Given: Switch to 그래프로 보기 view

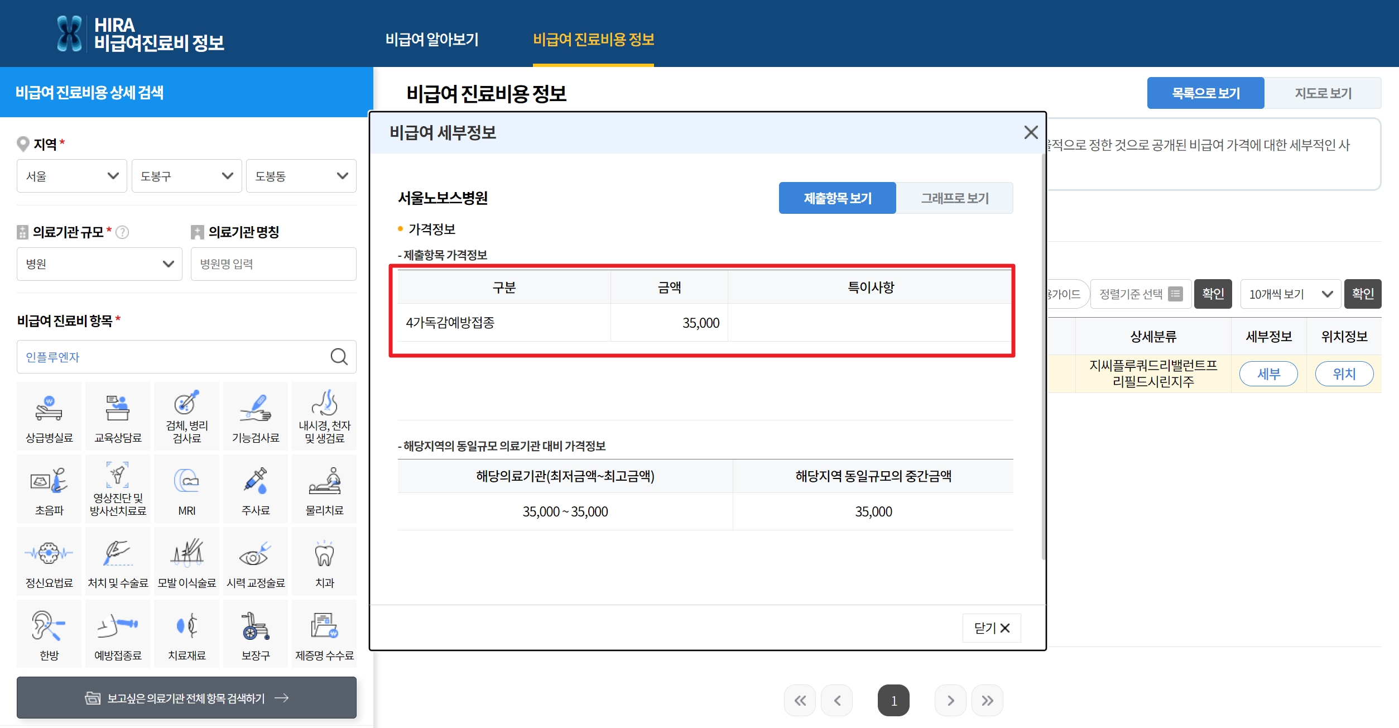Looking at the screenshot, I should click(954, 198).
